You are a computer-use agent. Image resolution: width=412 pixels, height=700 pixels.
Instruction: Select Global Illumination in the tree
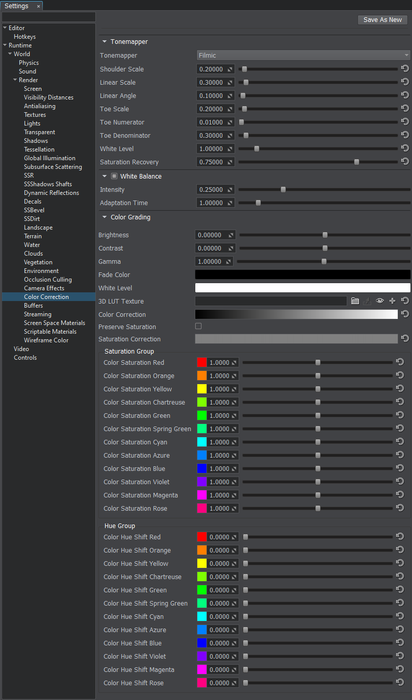click(x=49, y=158)
